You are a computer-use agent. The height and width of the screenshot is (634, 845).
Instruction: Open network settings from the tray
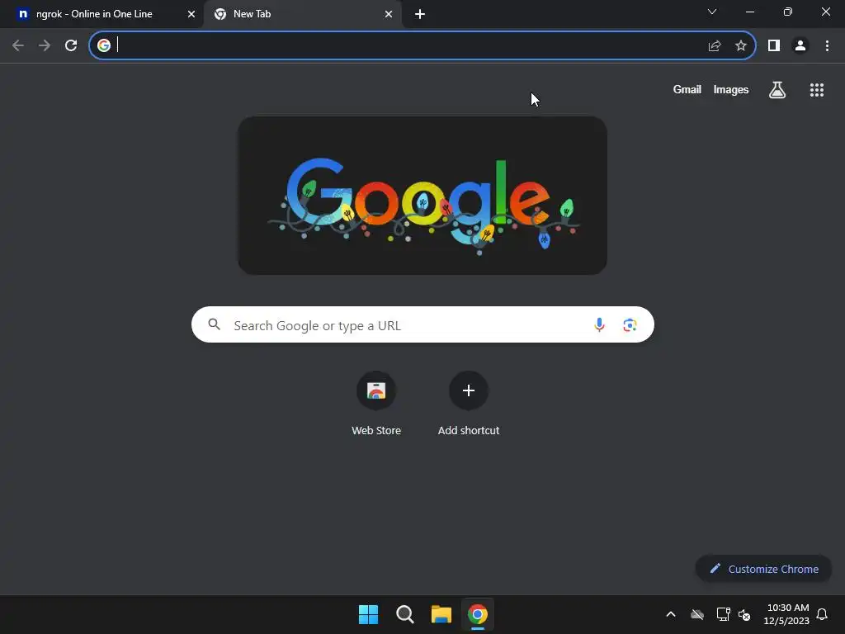tap(723, 614)
